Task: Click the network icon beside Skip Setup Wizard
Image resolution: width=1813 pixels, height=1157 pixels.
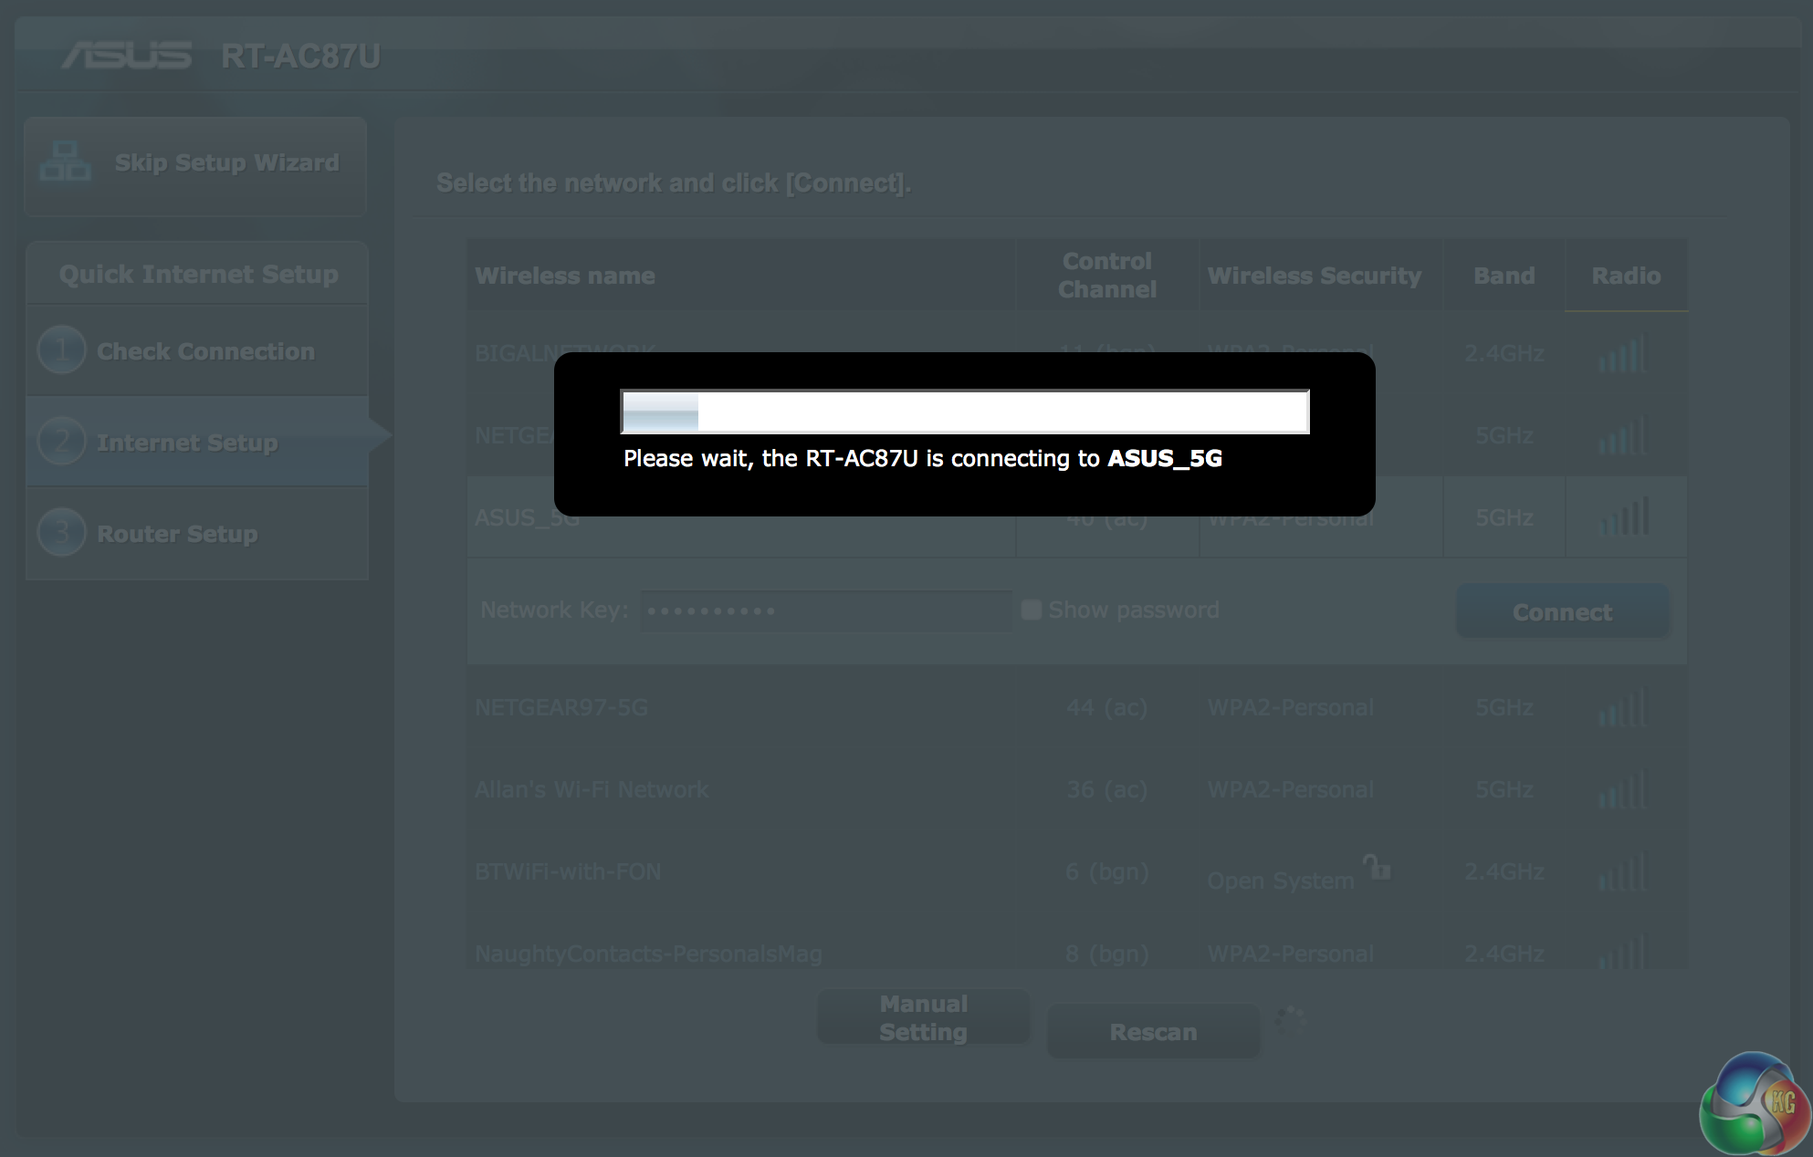Action: point(65,162)
